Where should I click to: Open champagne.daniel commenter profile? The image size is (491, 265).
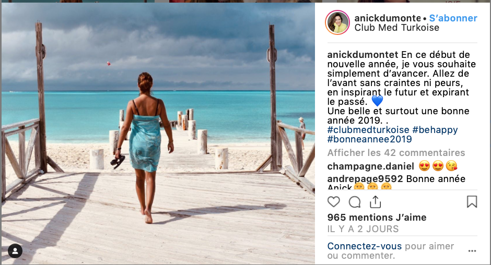click(x=370, y=166)
